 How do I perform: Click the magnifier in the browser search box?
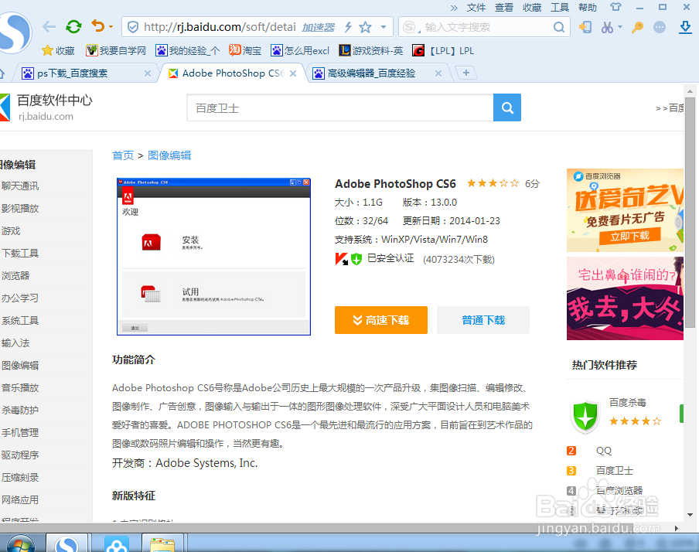click(x=558, y=27)
